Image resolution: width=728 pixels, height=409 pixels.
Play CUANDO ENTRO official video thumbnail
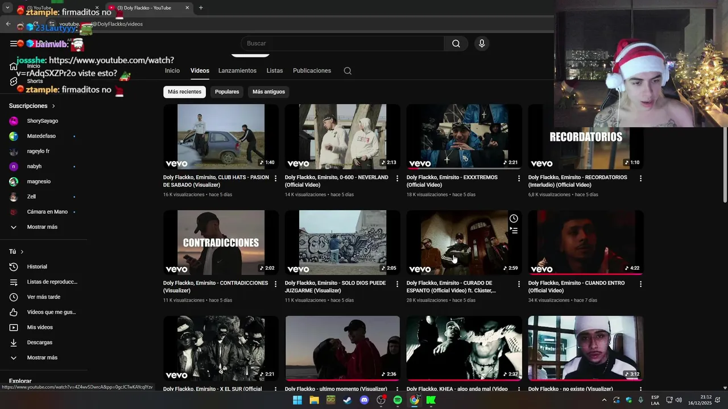586,243
